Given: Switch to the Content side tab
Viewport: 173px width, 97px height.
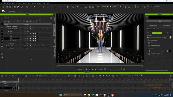Looking at the screenshot, I should pyautogui.click(x=54, y=19).
